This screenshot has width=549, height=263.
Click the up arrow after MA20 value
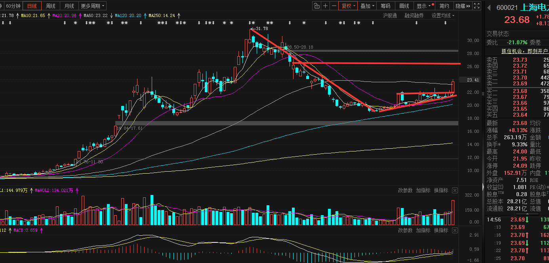80,15
